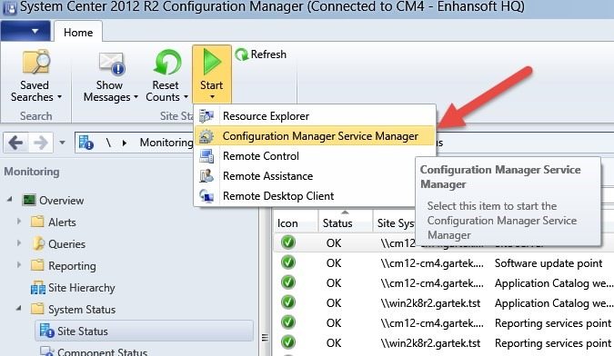Click the Service Manager gear icon
The height and width of the screenshot is (356, 614).
(x=206, y=136)
